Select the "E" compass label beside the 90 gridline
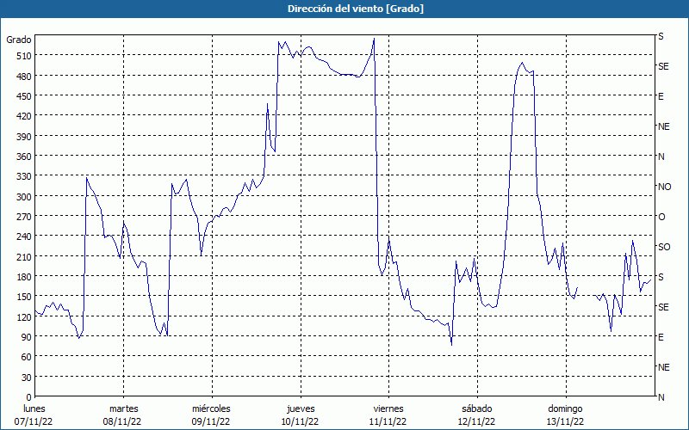Image resolution: width=689 pixels, height=430 pixels. 661,337
